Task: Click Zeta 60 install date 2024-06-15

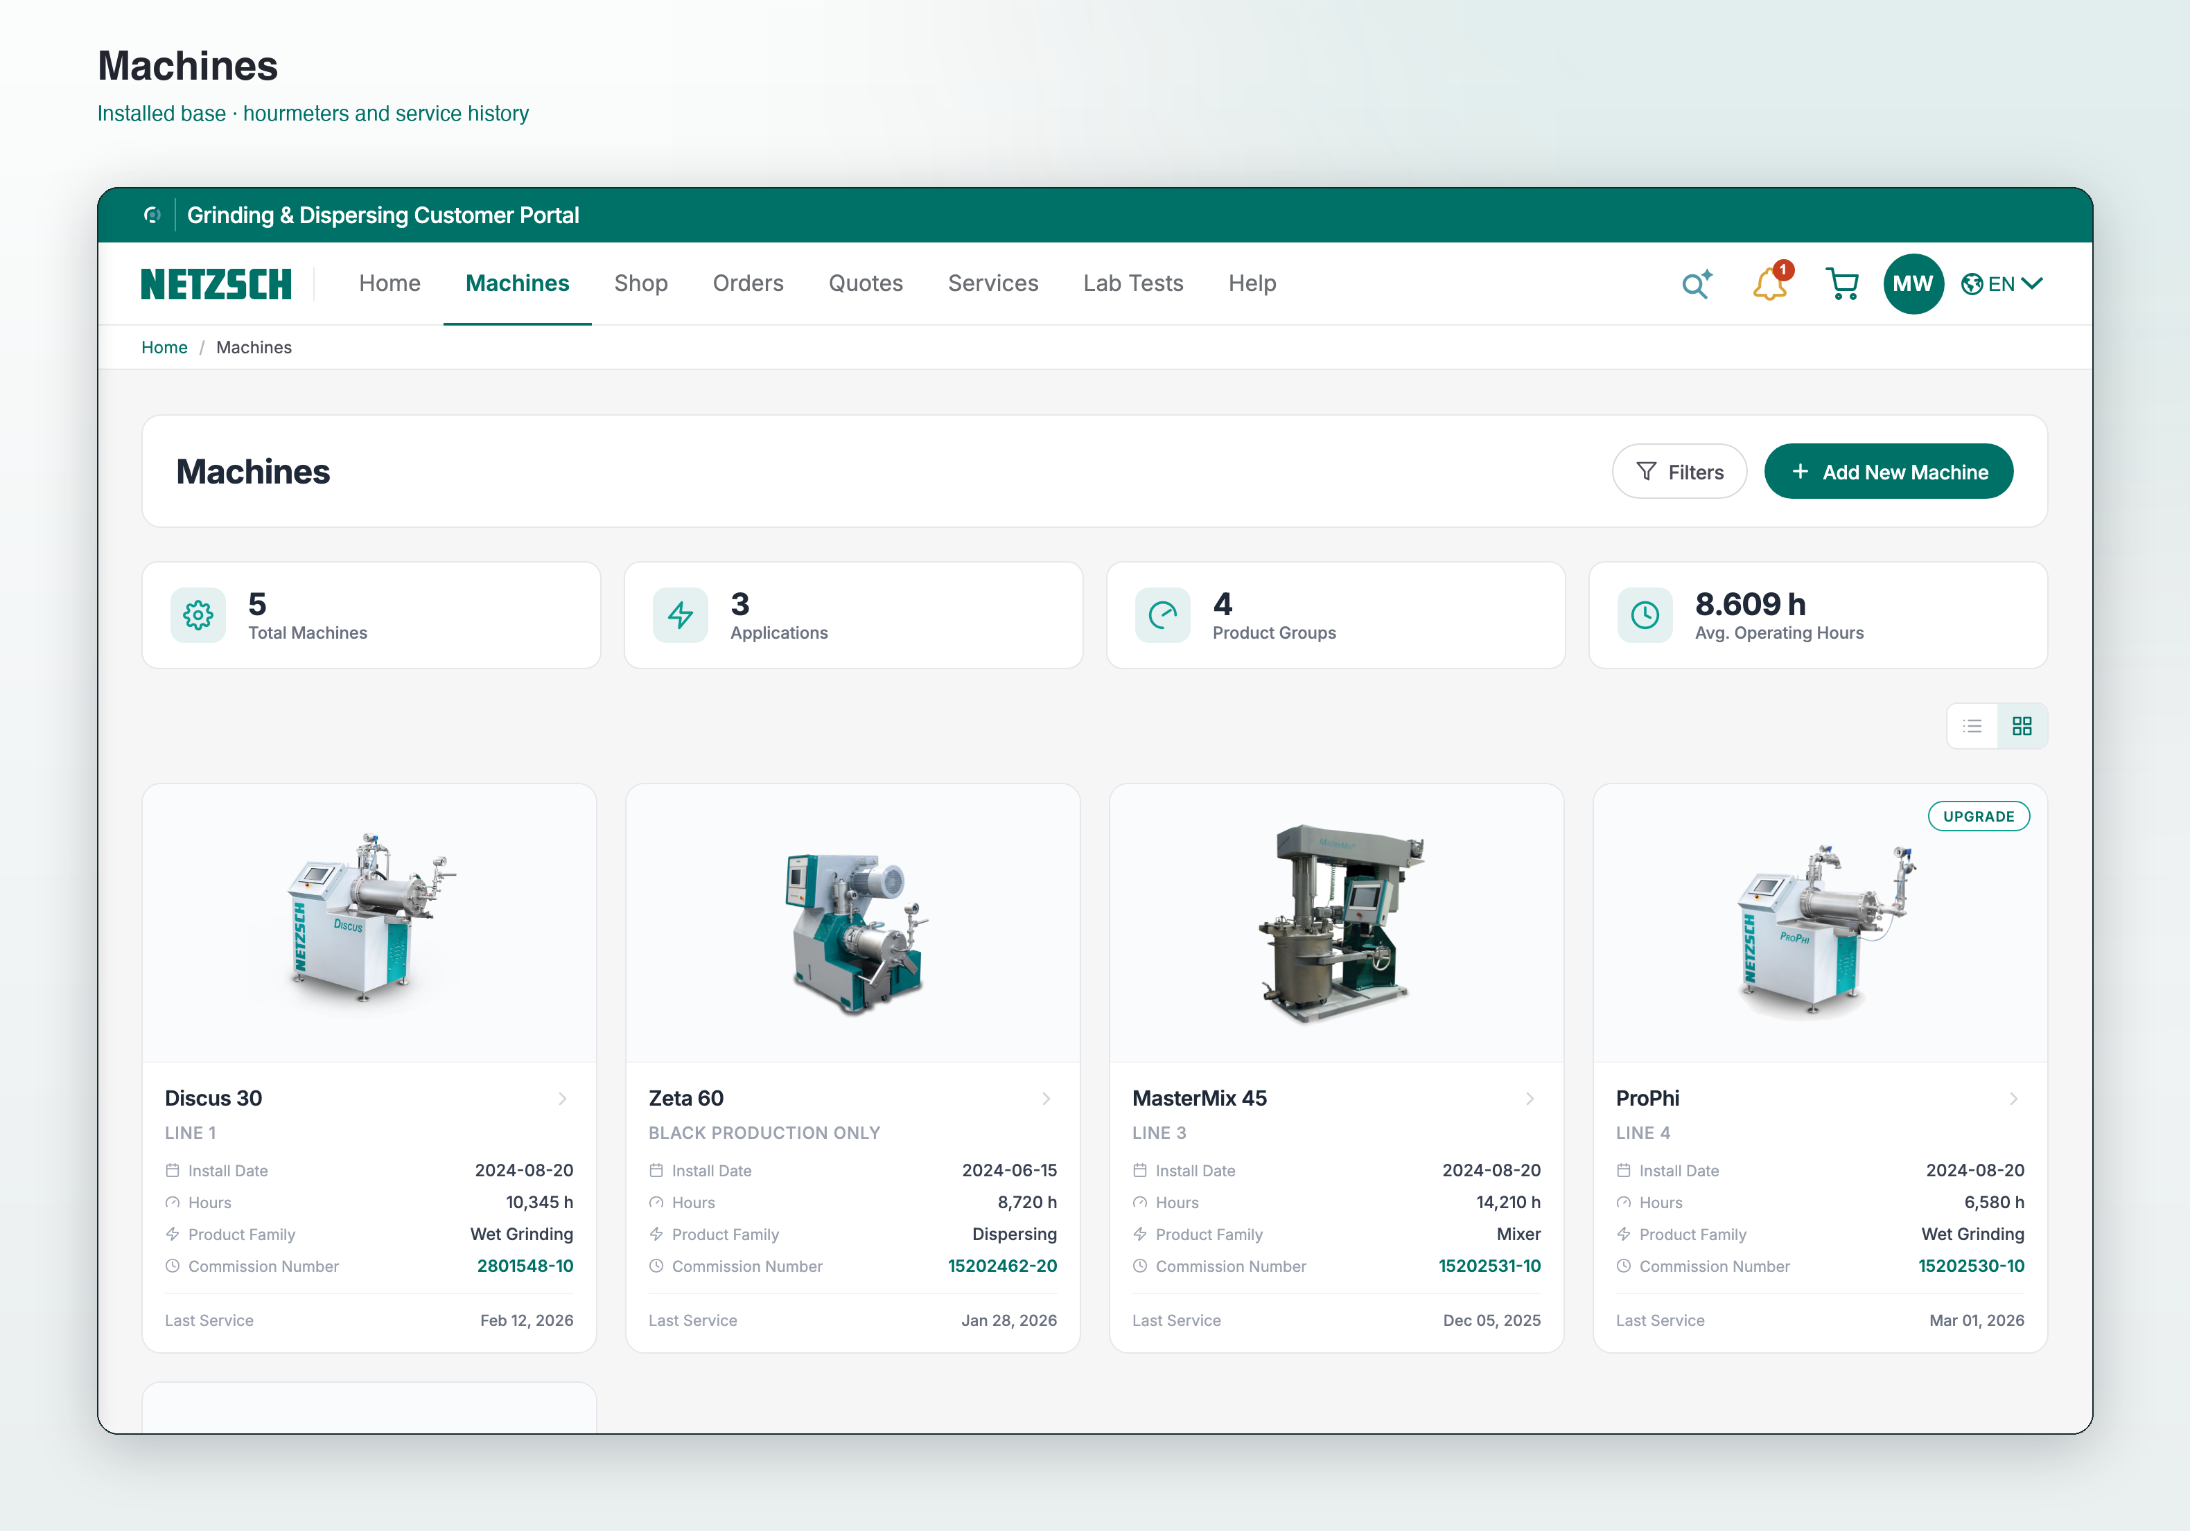Action: point(1009,1169)
